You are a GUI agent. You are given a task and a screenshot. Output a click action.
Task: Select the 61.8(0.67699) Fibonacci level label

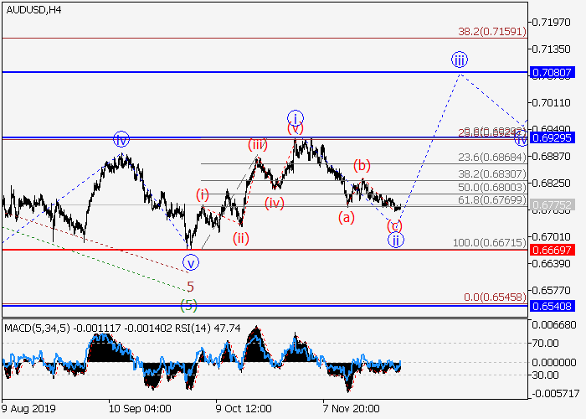click(491, 199)
